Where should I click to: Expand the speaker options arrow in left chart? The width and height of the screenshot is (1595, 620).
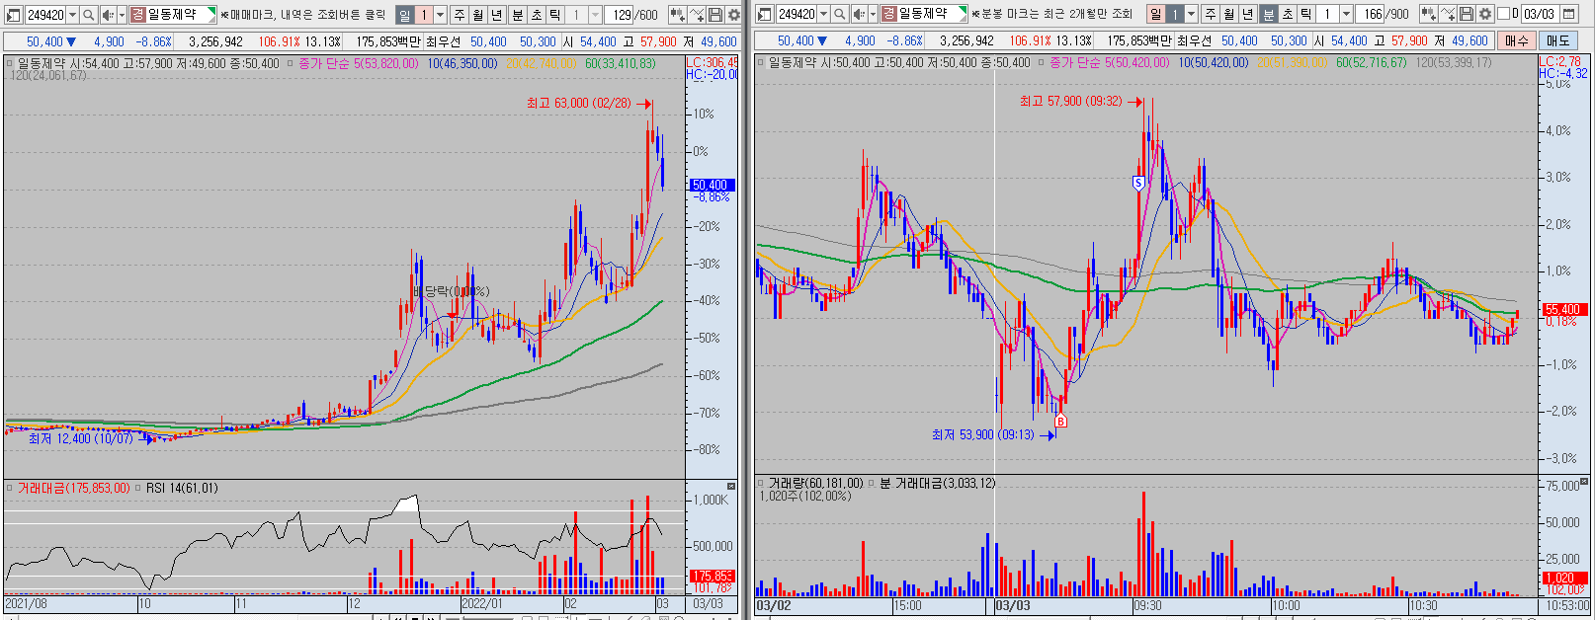coord(122,15)
